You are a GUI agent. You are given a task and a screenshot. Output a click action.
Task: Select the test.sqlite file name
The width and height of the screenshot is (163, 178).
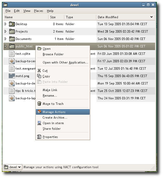coord(23,54)
